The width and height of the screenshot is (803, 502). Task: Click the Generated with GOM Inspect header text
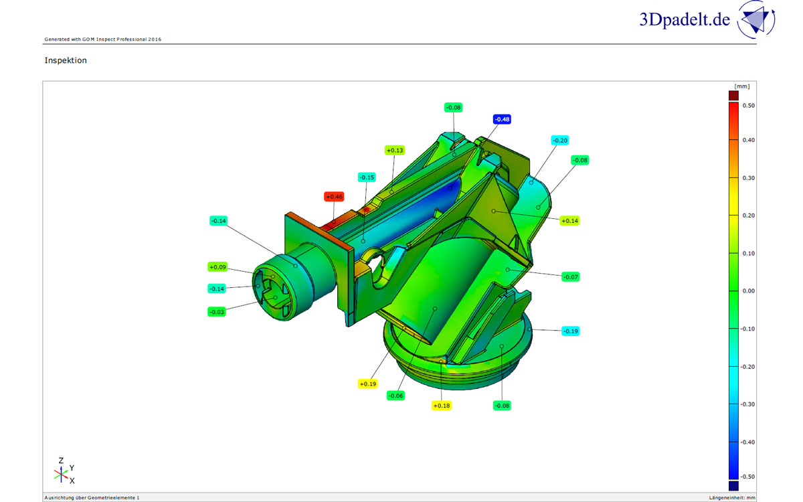pyautogui.click(x=102, y=39)
